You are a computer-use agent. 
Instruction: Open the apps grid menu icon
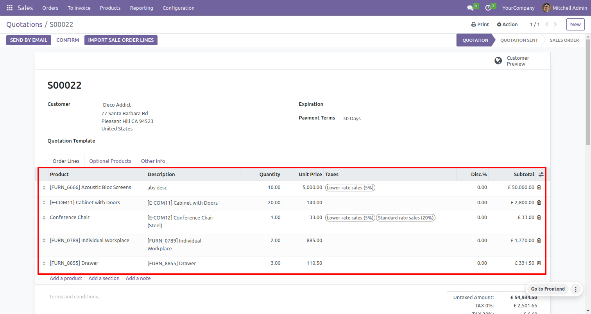9,8
